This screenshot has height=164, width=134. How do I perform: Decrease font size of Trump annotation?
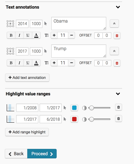[71, 63]
